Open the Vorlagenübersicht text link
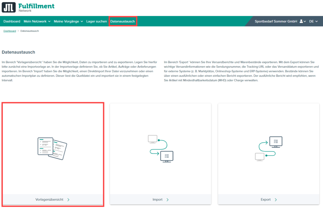 click(49, 200)
